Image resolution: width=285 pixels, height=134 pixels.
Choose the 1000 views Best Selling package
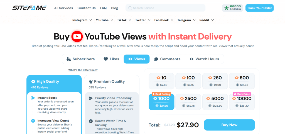click(161, 102)
